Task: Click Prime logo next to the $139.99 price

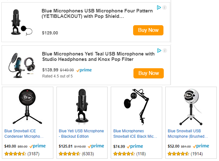Action: pyautogui.click(x=84, y=70)
